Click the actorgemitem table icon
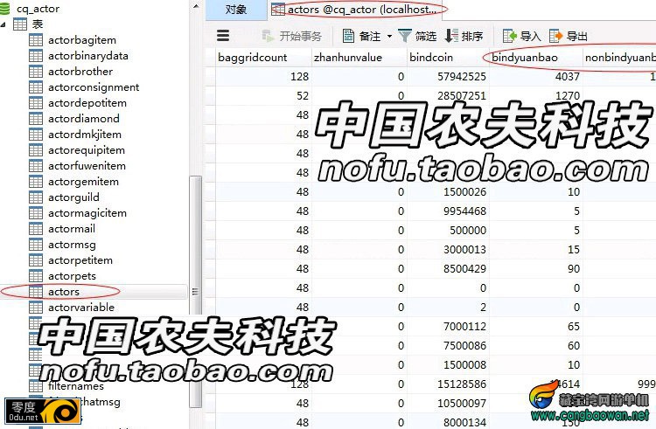This screenshot has height=429, width=656. pyautogui.click(x=36, y=182)
